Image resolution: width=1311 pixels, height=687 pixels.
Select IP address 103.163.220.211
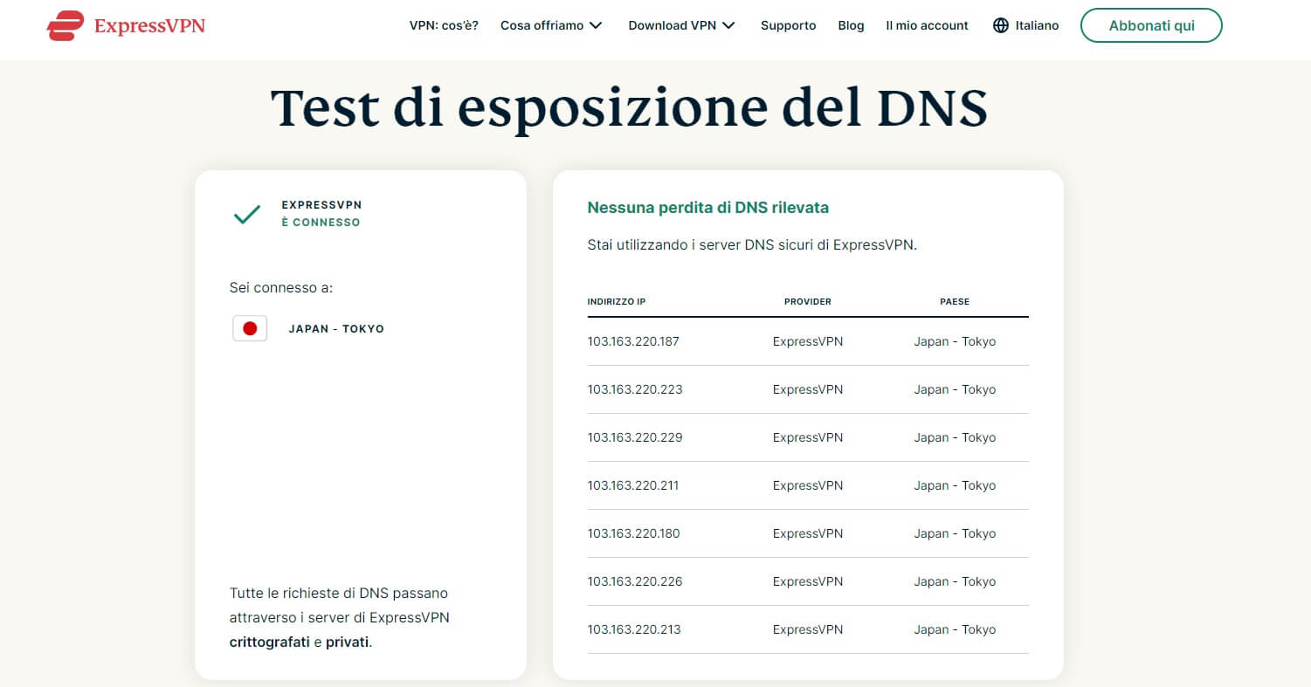(x=633, y=485)
